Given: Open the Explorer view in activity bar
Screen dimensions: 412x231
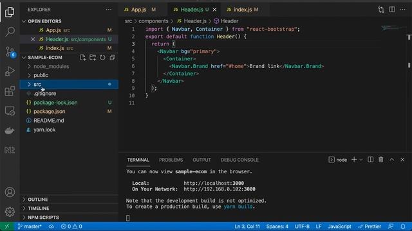Looking at the screenshot, I should click(10, 12).
